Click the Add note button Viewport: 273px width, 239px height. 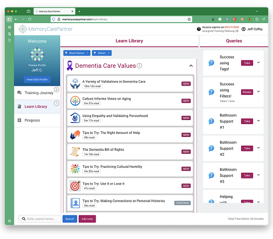click(x=87, y=219)
